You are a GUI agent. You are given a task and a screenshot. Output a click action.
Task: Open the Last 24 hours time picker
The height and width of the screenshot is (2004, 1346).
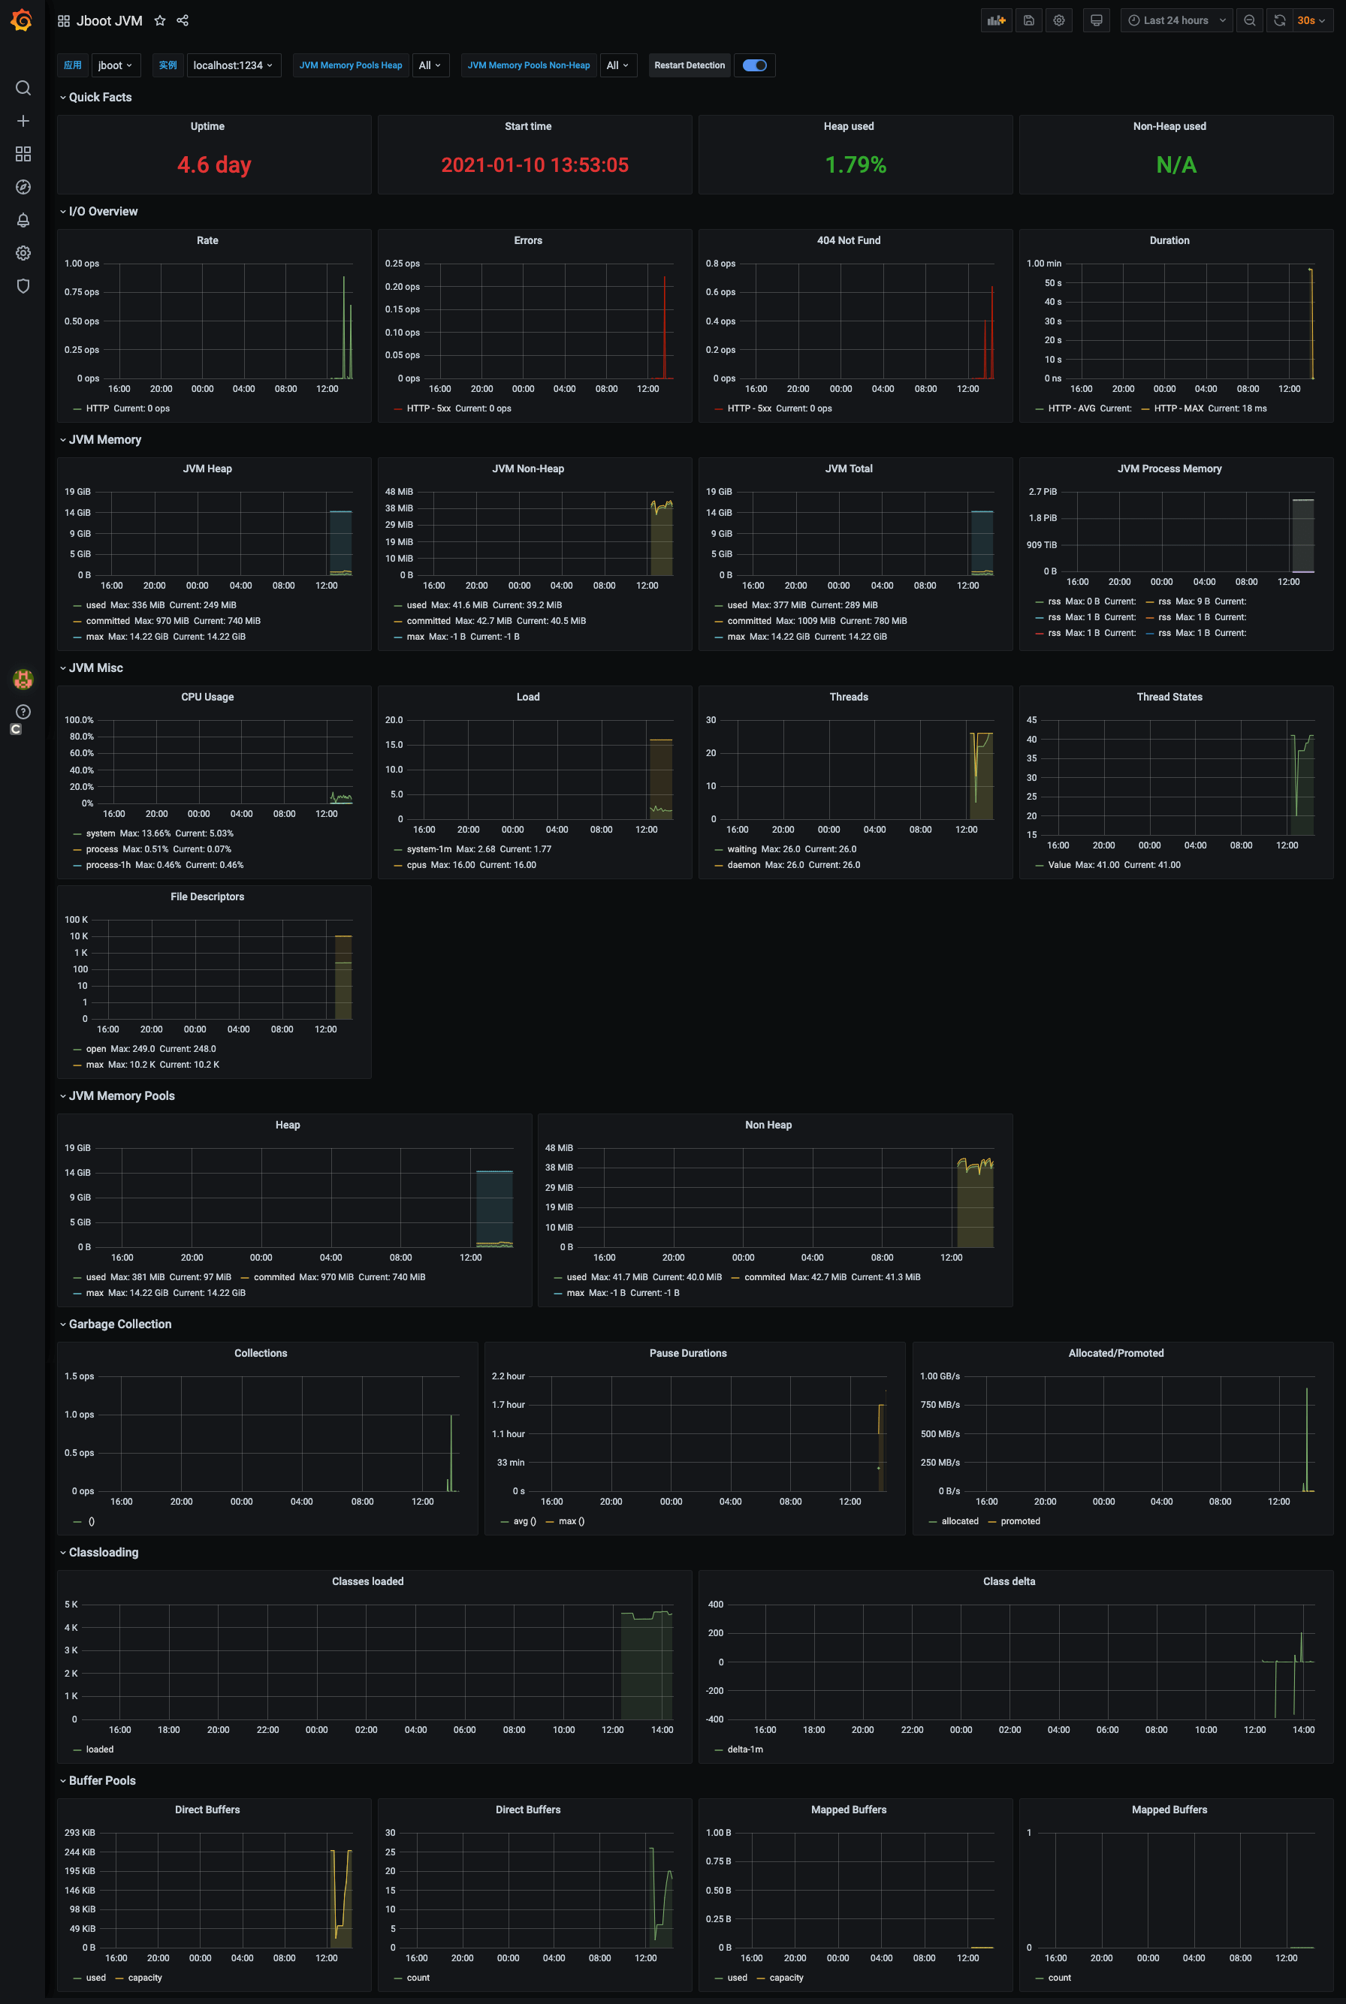1176,20
